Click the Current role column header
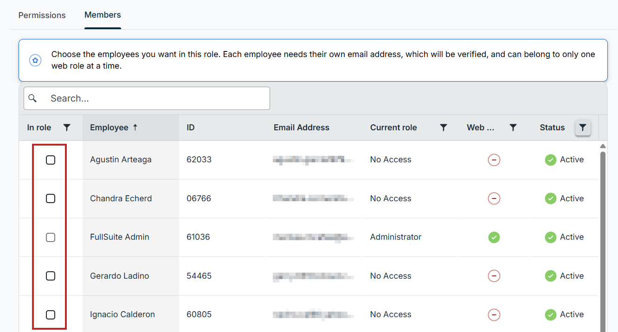618x332 pixels. 393,128
